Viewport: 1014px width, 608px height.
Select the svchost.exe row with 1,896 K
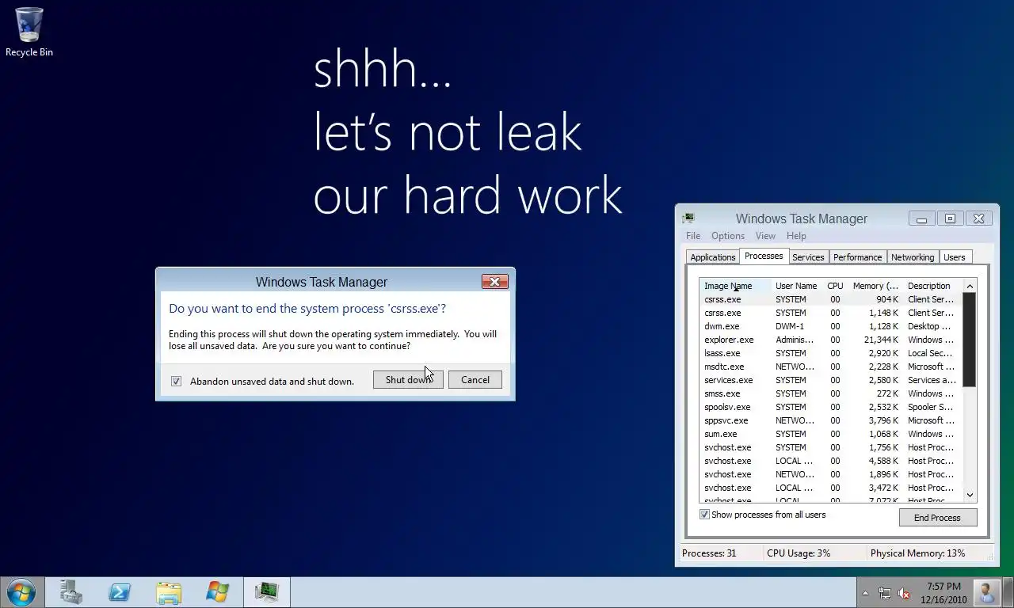pos(831,474)
